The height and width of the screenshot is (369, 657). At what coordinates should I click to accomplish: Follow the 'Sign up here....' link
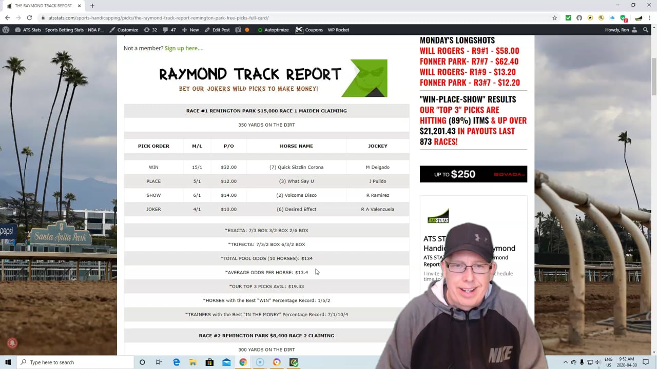click(x=184, y=48)
